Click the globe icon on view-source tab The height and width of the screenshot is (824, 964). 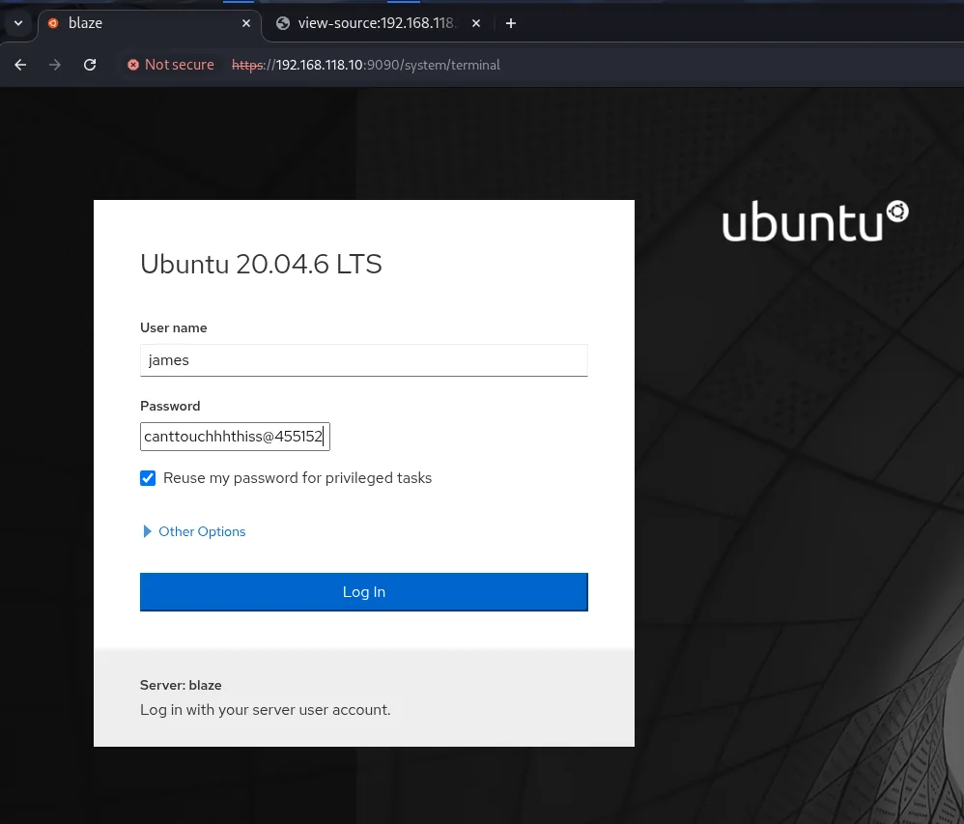(x=283, y=23)
